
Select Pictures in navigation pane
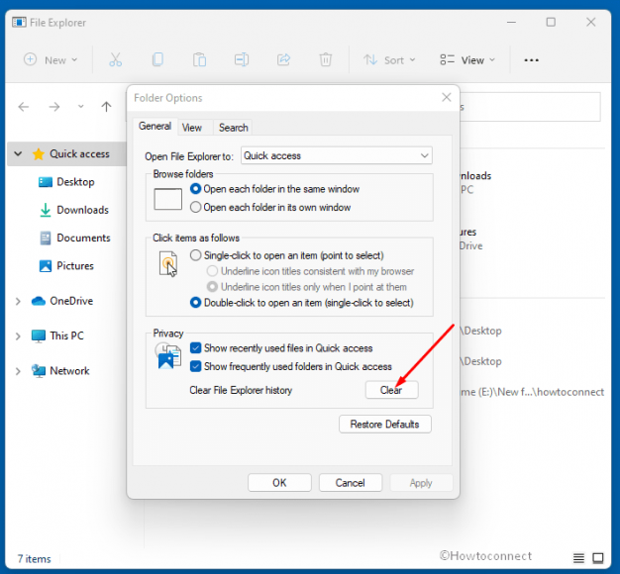(66, 266)
